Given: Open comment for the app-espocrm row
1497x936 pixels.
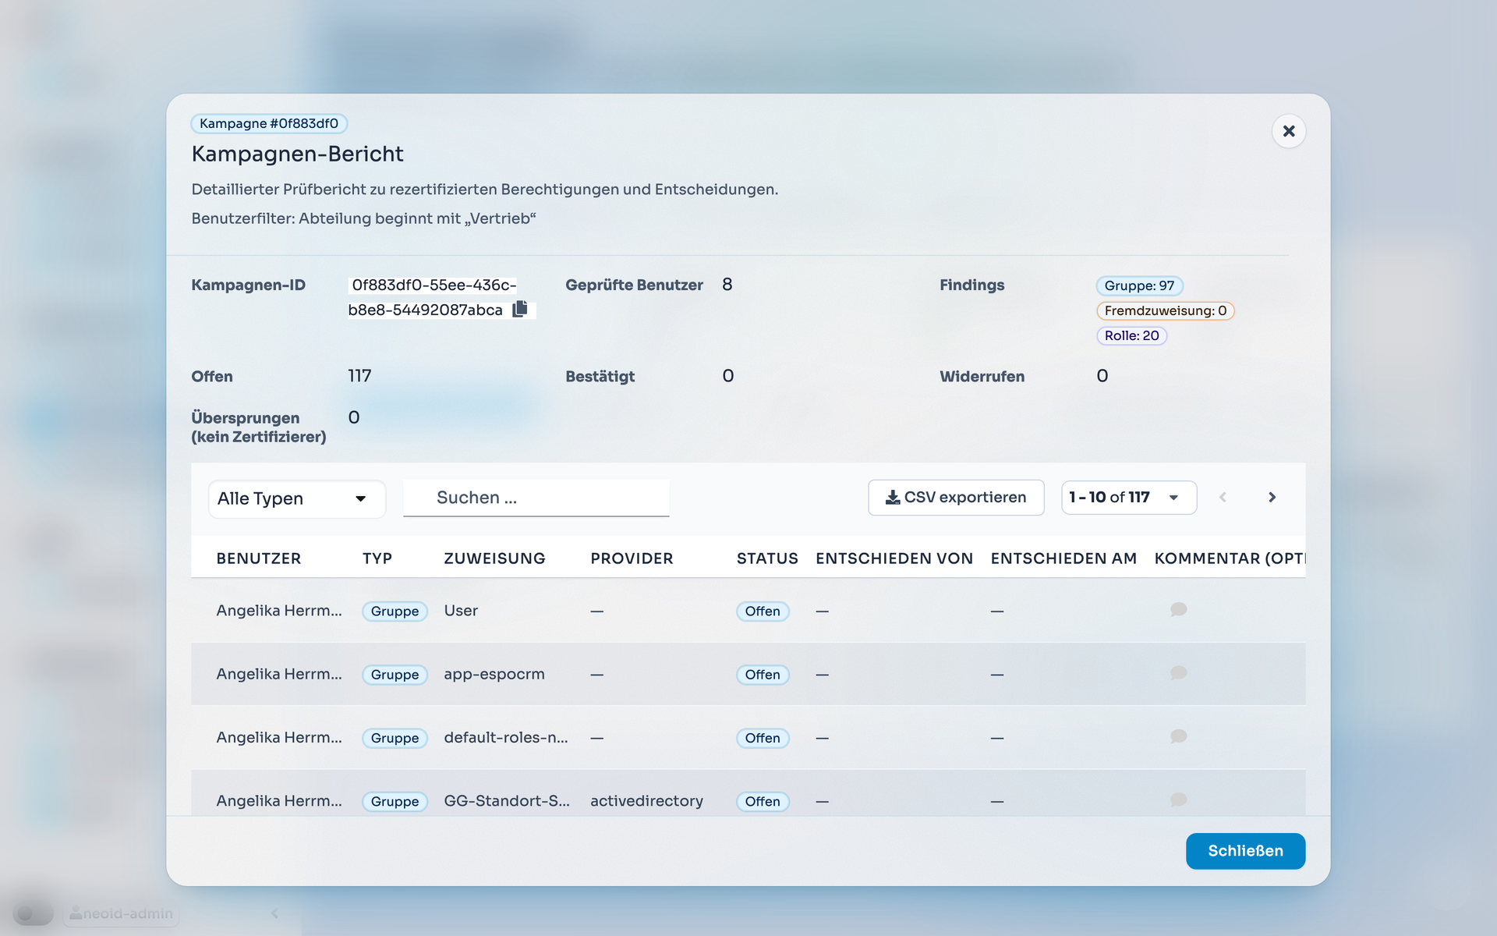Looking at the screenshot, I should (1179, 672).
